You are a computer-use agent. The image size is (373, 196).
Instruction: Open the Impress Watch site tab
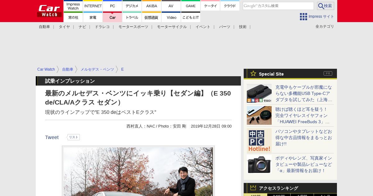(73, 6)
